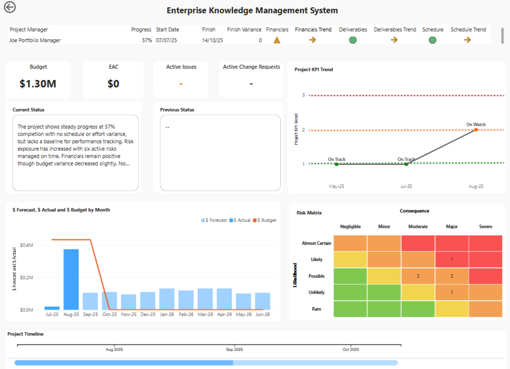The image size is (510, 369).
Task: Sort by the Finish Variance column header
Action: click(x=244, y=30)
